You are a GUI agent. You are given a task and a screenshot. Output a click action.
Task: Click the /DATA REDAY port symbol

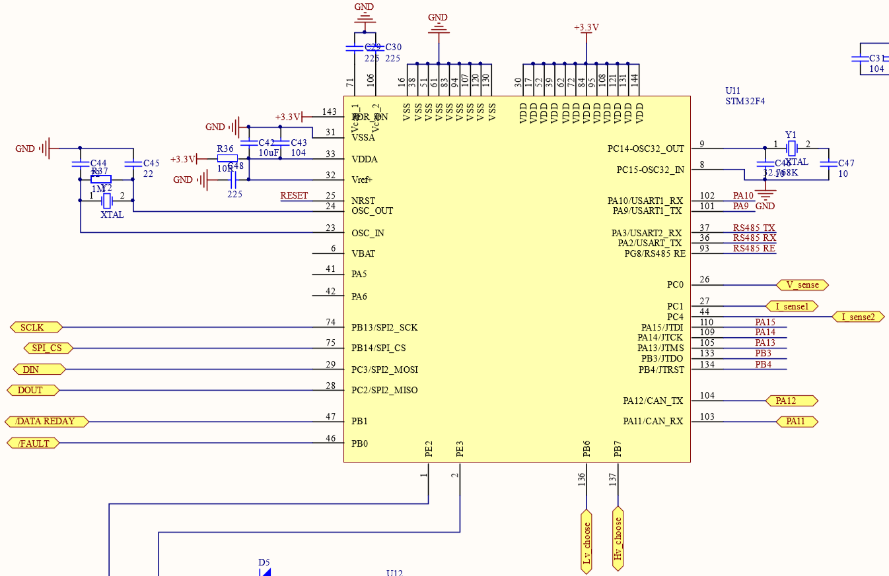tap(46, 422)
